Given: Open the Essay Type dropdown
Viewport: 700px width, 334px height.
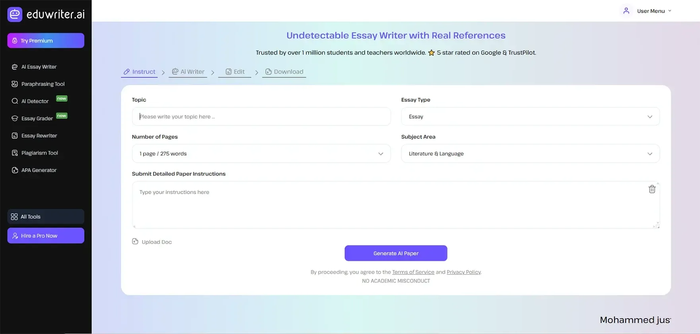Looking at the screenshot, I should coord(530,117).
